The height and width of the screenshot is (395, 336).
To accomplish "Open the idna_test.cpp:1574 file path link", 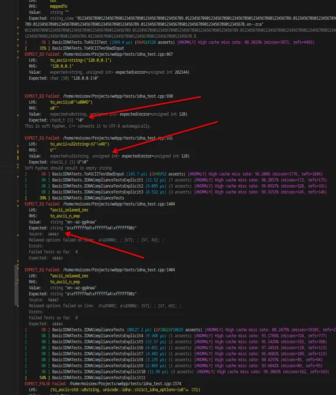I will point(125,383).
